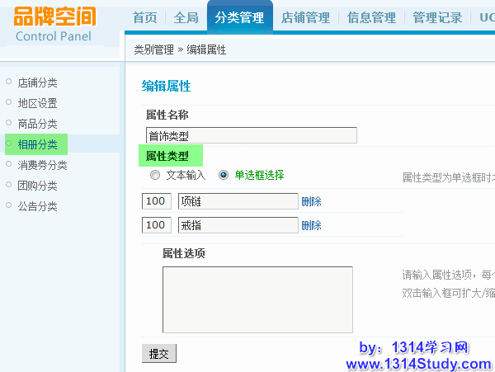
Task: Click the 品牌空间 Control Panel logo
Action: 54,24
